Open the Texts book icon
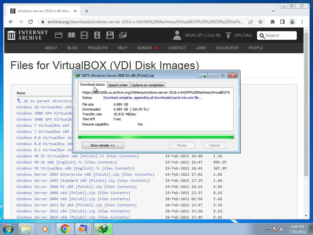The height and width of the screenshot is (235, 313). [x=72, y=35]
